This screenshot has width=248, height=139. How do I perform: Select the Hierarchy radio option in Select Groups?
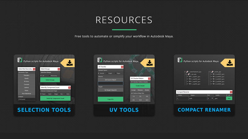click(50, 76)
